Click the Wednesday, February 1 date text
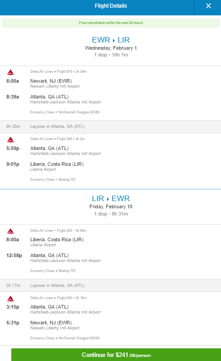The width and height of the screenshot is (221, 361). click(111, 48)
